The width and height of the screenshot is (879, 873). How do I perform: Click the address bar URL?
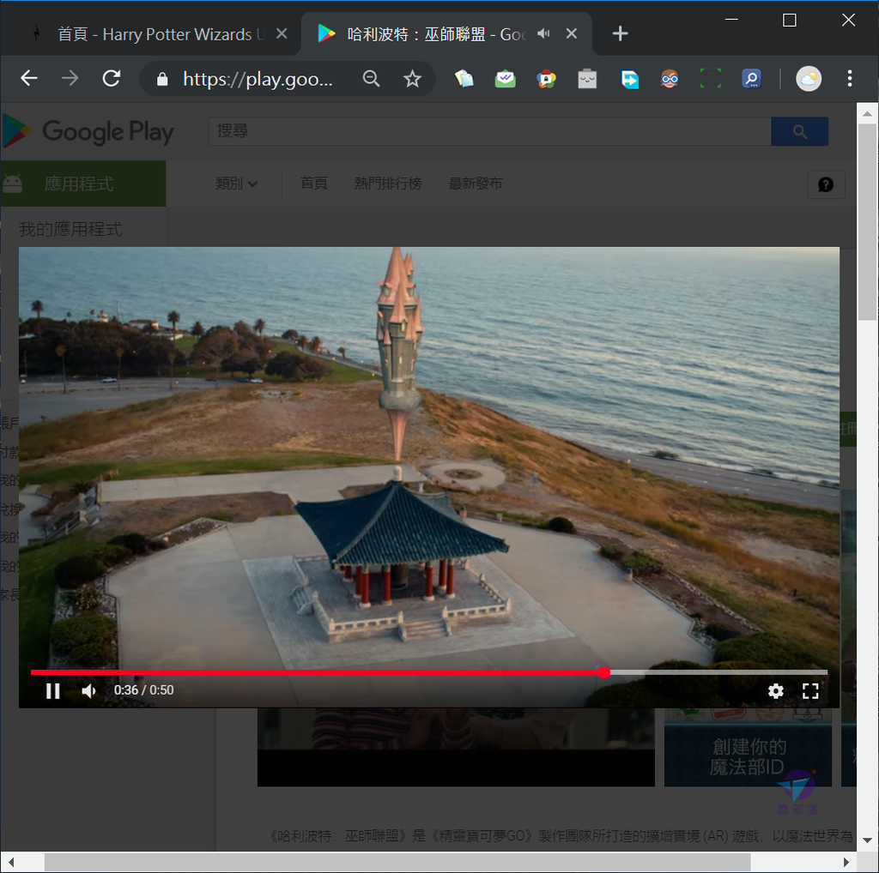258,79
